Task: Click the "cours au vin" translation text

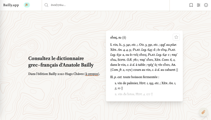Action: point(142,70)
